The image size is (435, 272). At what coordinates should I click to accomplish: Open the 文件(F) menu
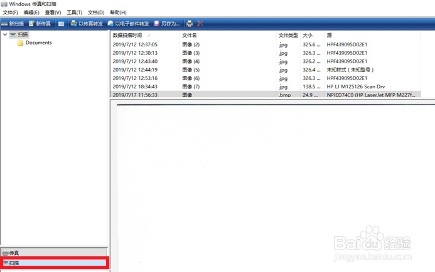(x=10, y=13)
